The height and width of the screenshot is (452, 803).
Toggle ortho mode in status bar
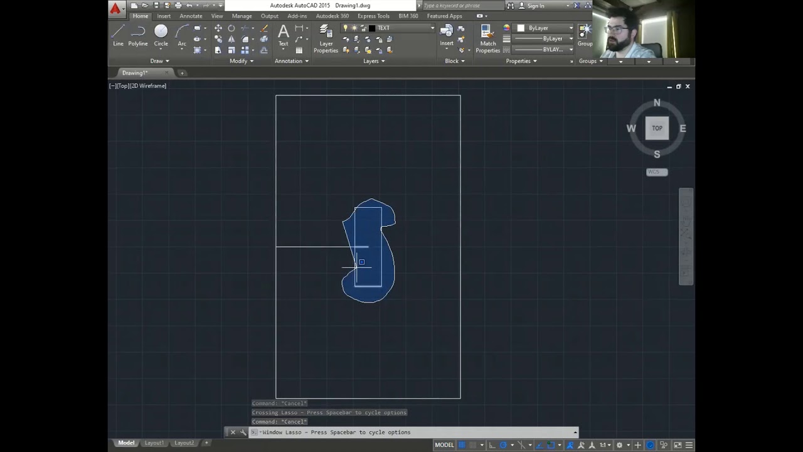point(492,445)
